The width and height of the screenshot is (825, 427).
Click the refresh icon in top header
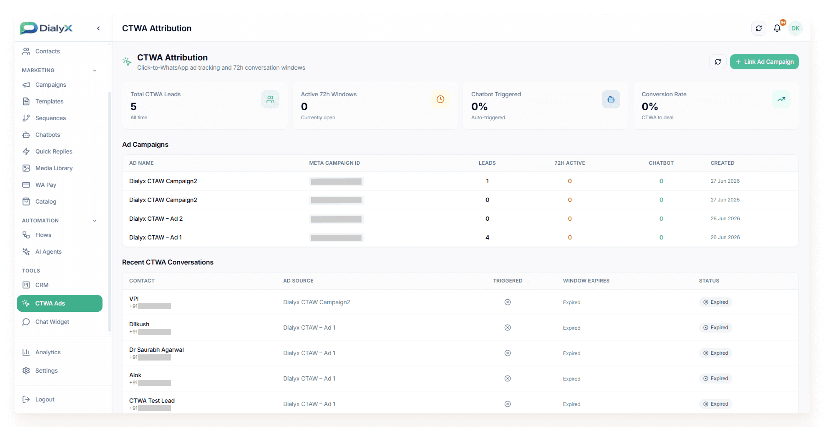759,28
